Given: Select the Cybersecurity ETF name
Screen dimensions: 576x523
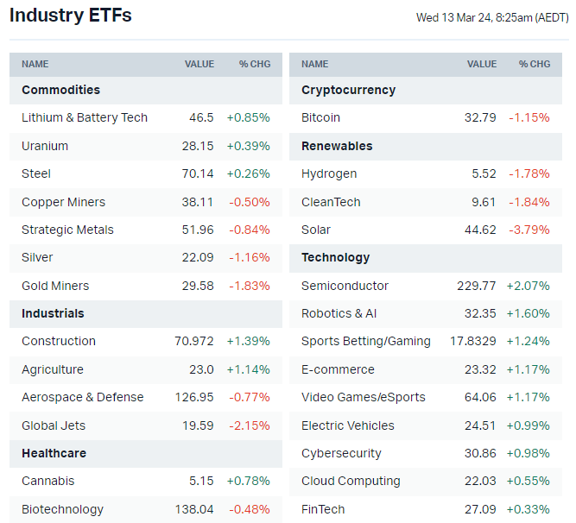Looking at the screenshot, I should click(x=342, y=453).
